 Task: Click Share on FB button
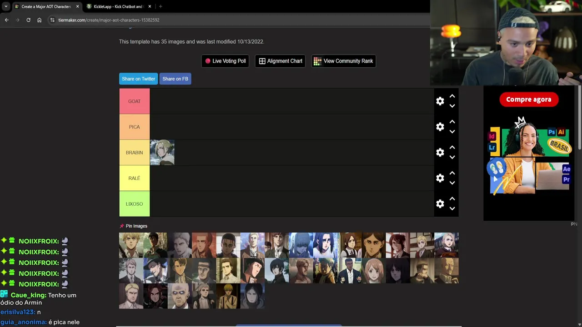[x=175, y=79]
